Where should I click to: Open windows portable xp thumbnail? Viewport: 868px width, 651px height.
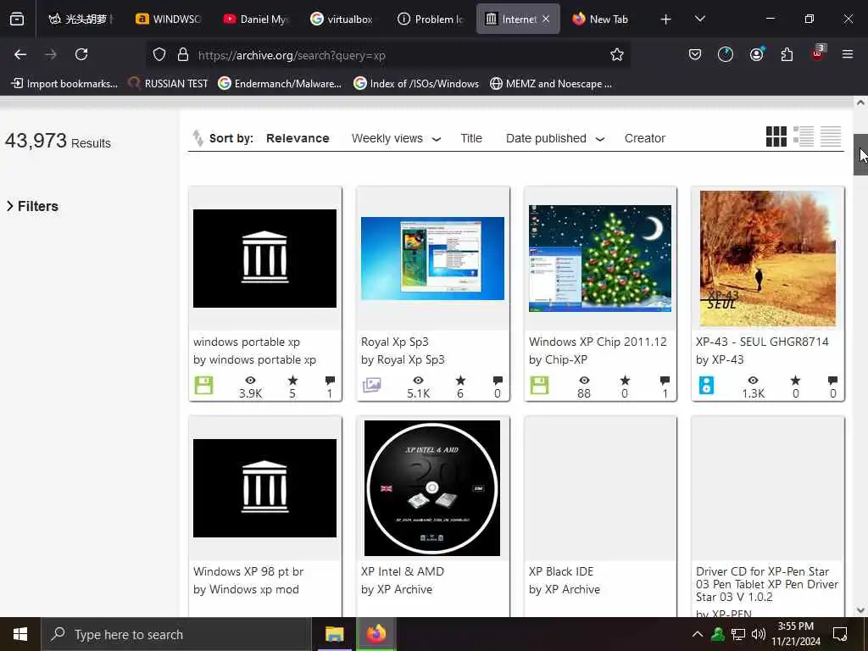click(x=264, y=258)
